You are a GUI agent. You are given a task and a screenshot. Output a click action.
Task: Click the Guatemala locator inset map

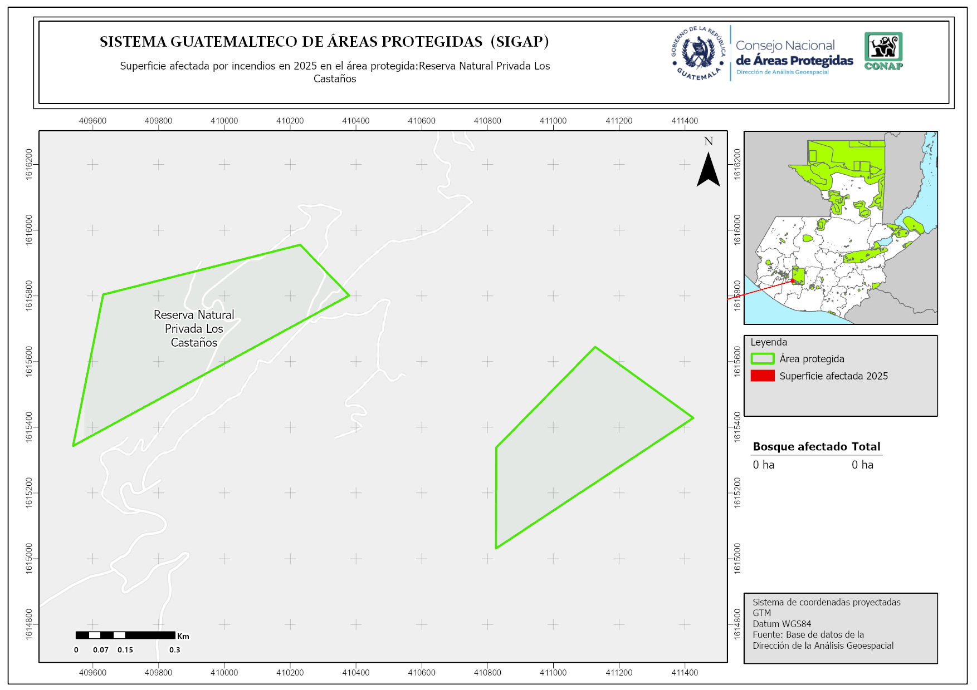coord(840,228)
